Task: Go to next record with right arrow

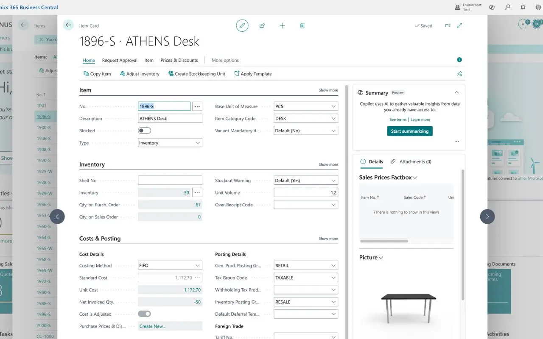Action: (487, 217)
